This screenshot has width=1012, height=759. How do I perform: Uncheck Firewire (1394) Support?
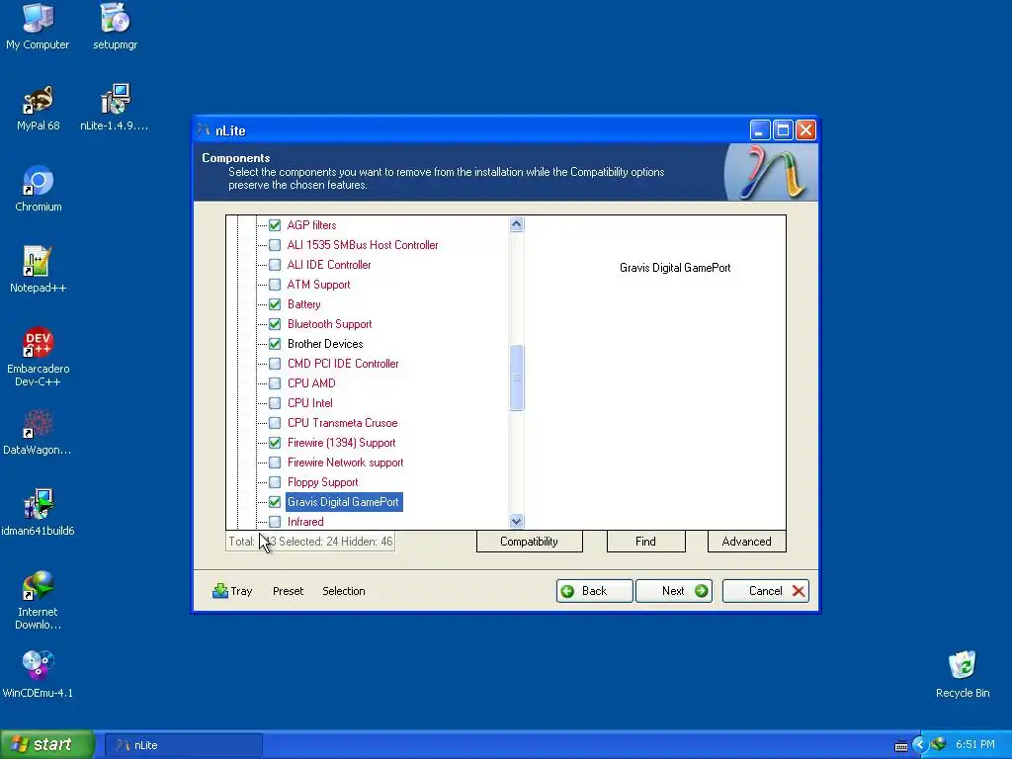[x=275, y=443]
